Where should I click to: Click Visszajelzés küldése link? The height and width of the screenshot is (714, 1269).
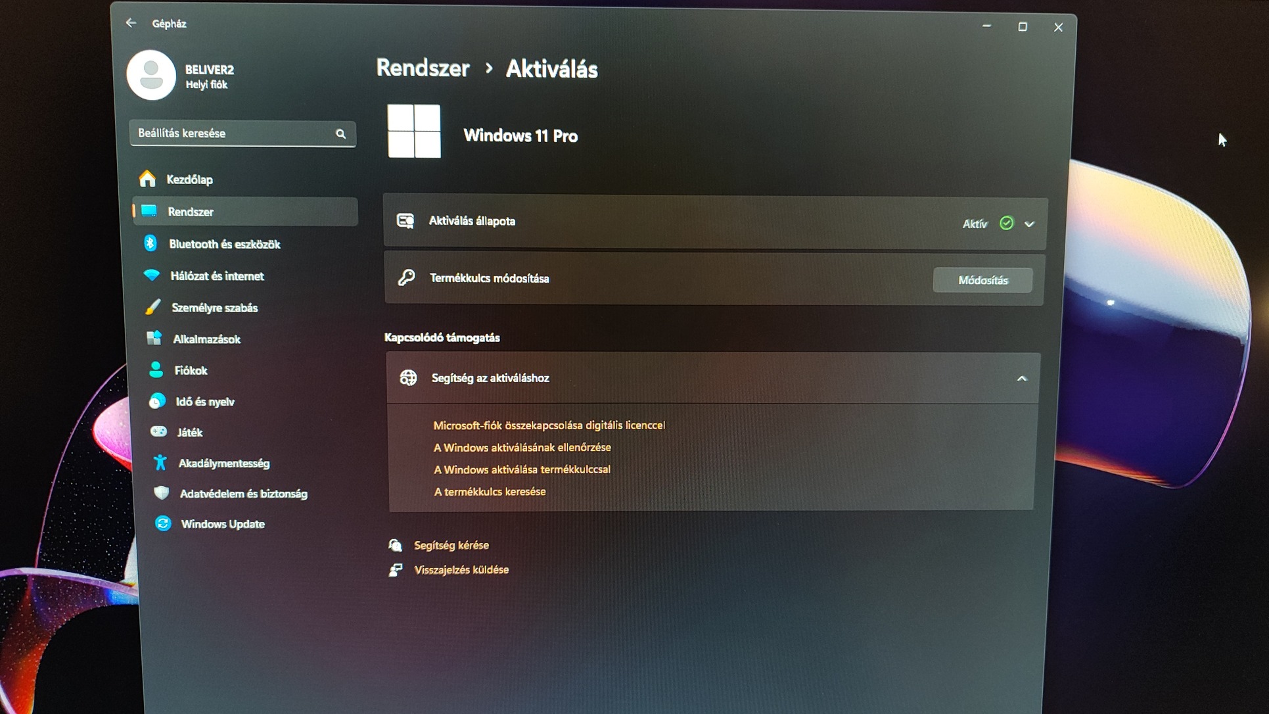coord(461,570)
